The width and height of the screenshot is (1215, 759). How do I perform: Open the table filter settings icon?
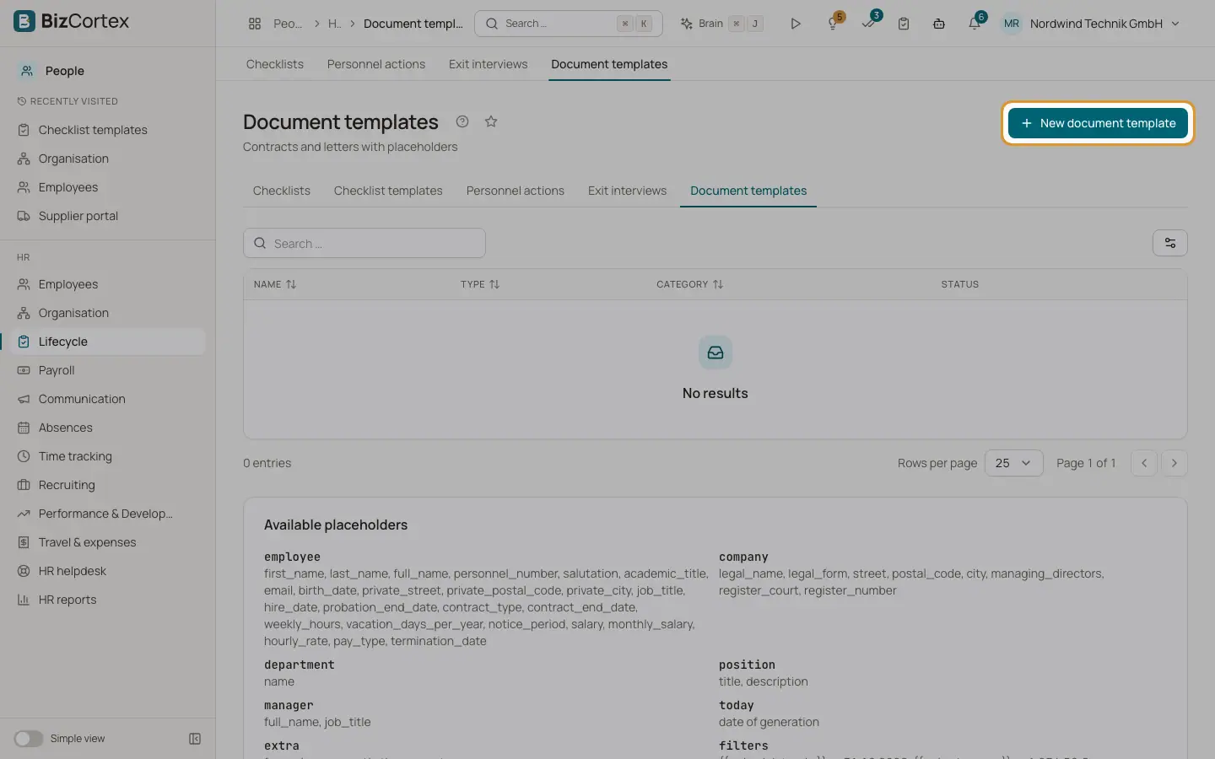(1169, 243)
